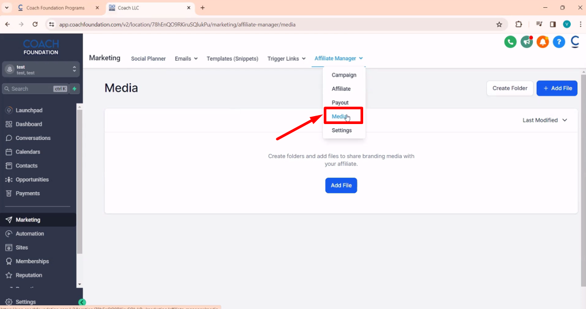This screenshot has height=309, width=586.
Task: Choose Payout from the dropdown menu
Action: coord(340,102)
